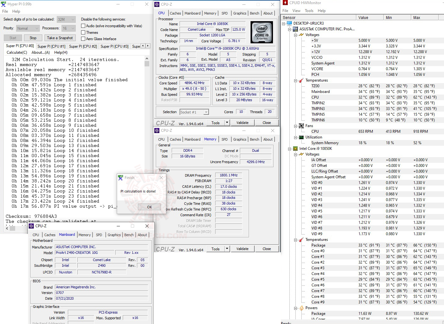Open the Hyper PI File menu
444x324 pixels.
(5, 11)
